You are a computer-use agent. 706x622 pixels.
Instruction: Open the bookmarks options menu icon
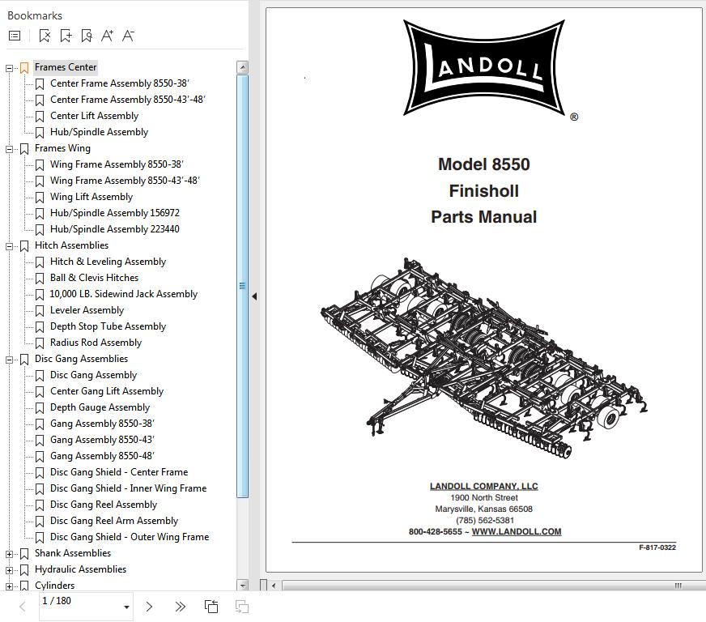click(x=15, y=36)
